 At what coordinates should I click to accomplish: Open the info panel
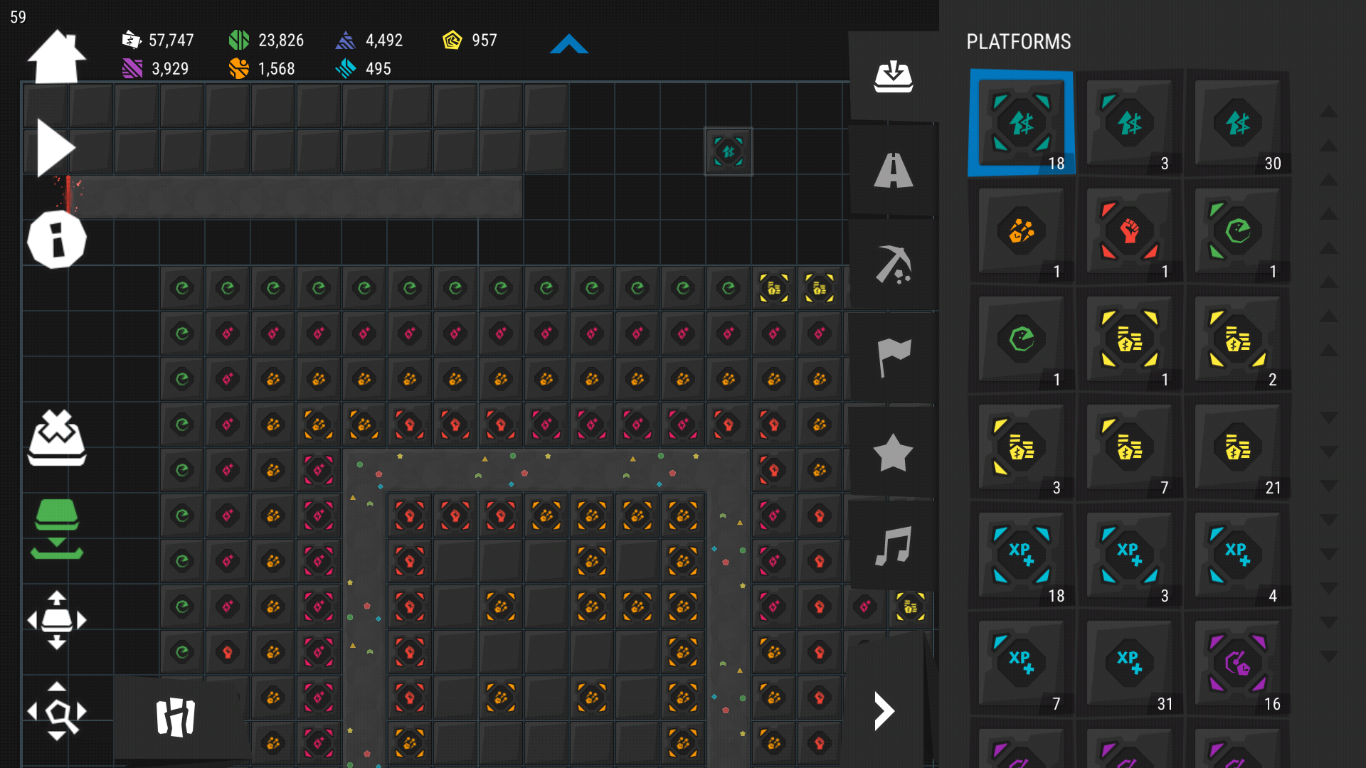(56, 240)
